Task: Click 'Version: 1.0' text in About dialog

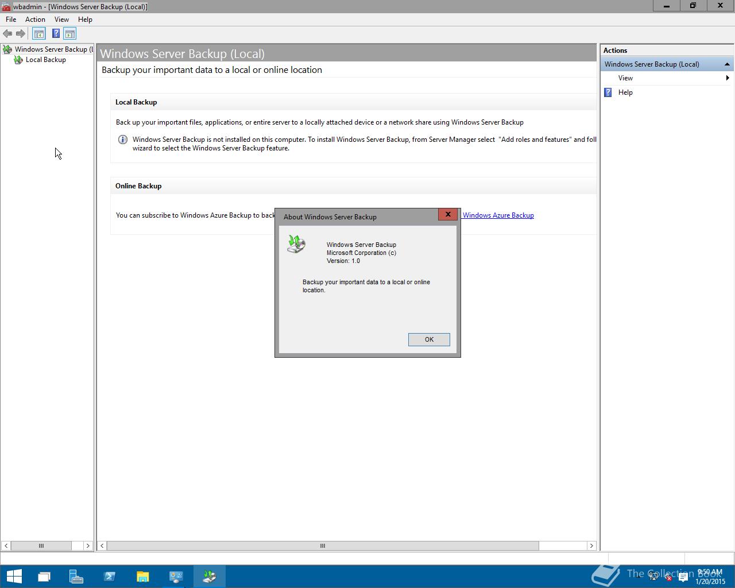Action: click(343, 261)
